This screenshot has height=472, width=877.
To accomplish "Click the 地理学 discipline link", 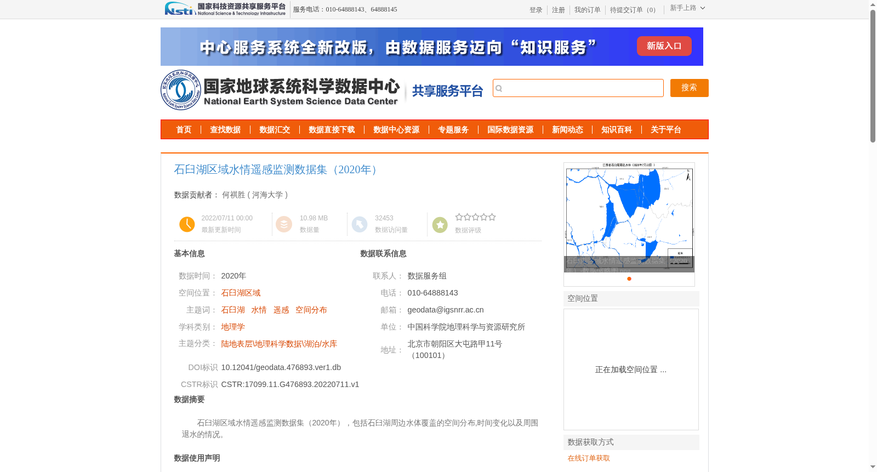I will tap(233, 327).
